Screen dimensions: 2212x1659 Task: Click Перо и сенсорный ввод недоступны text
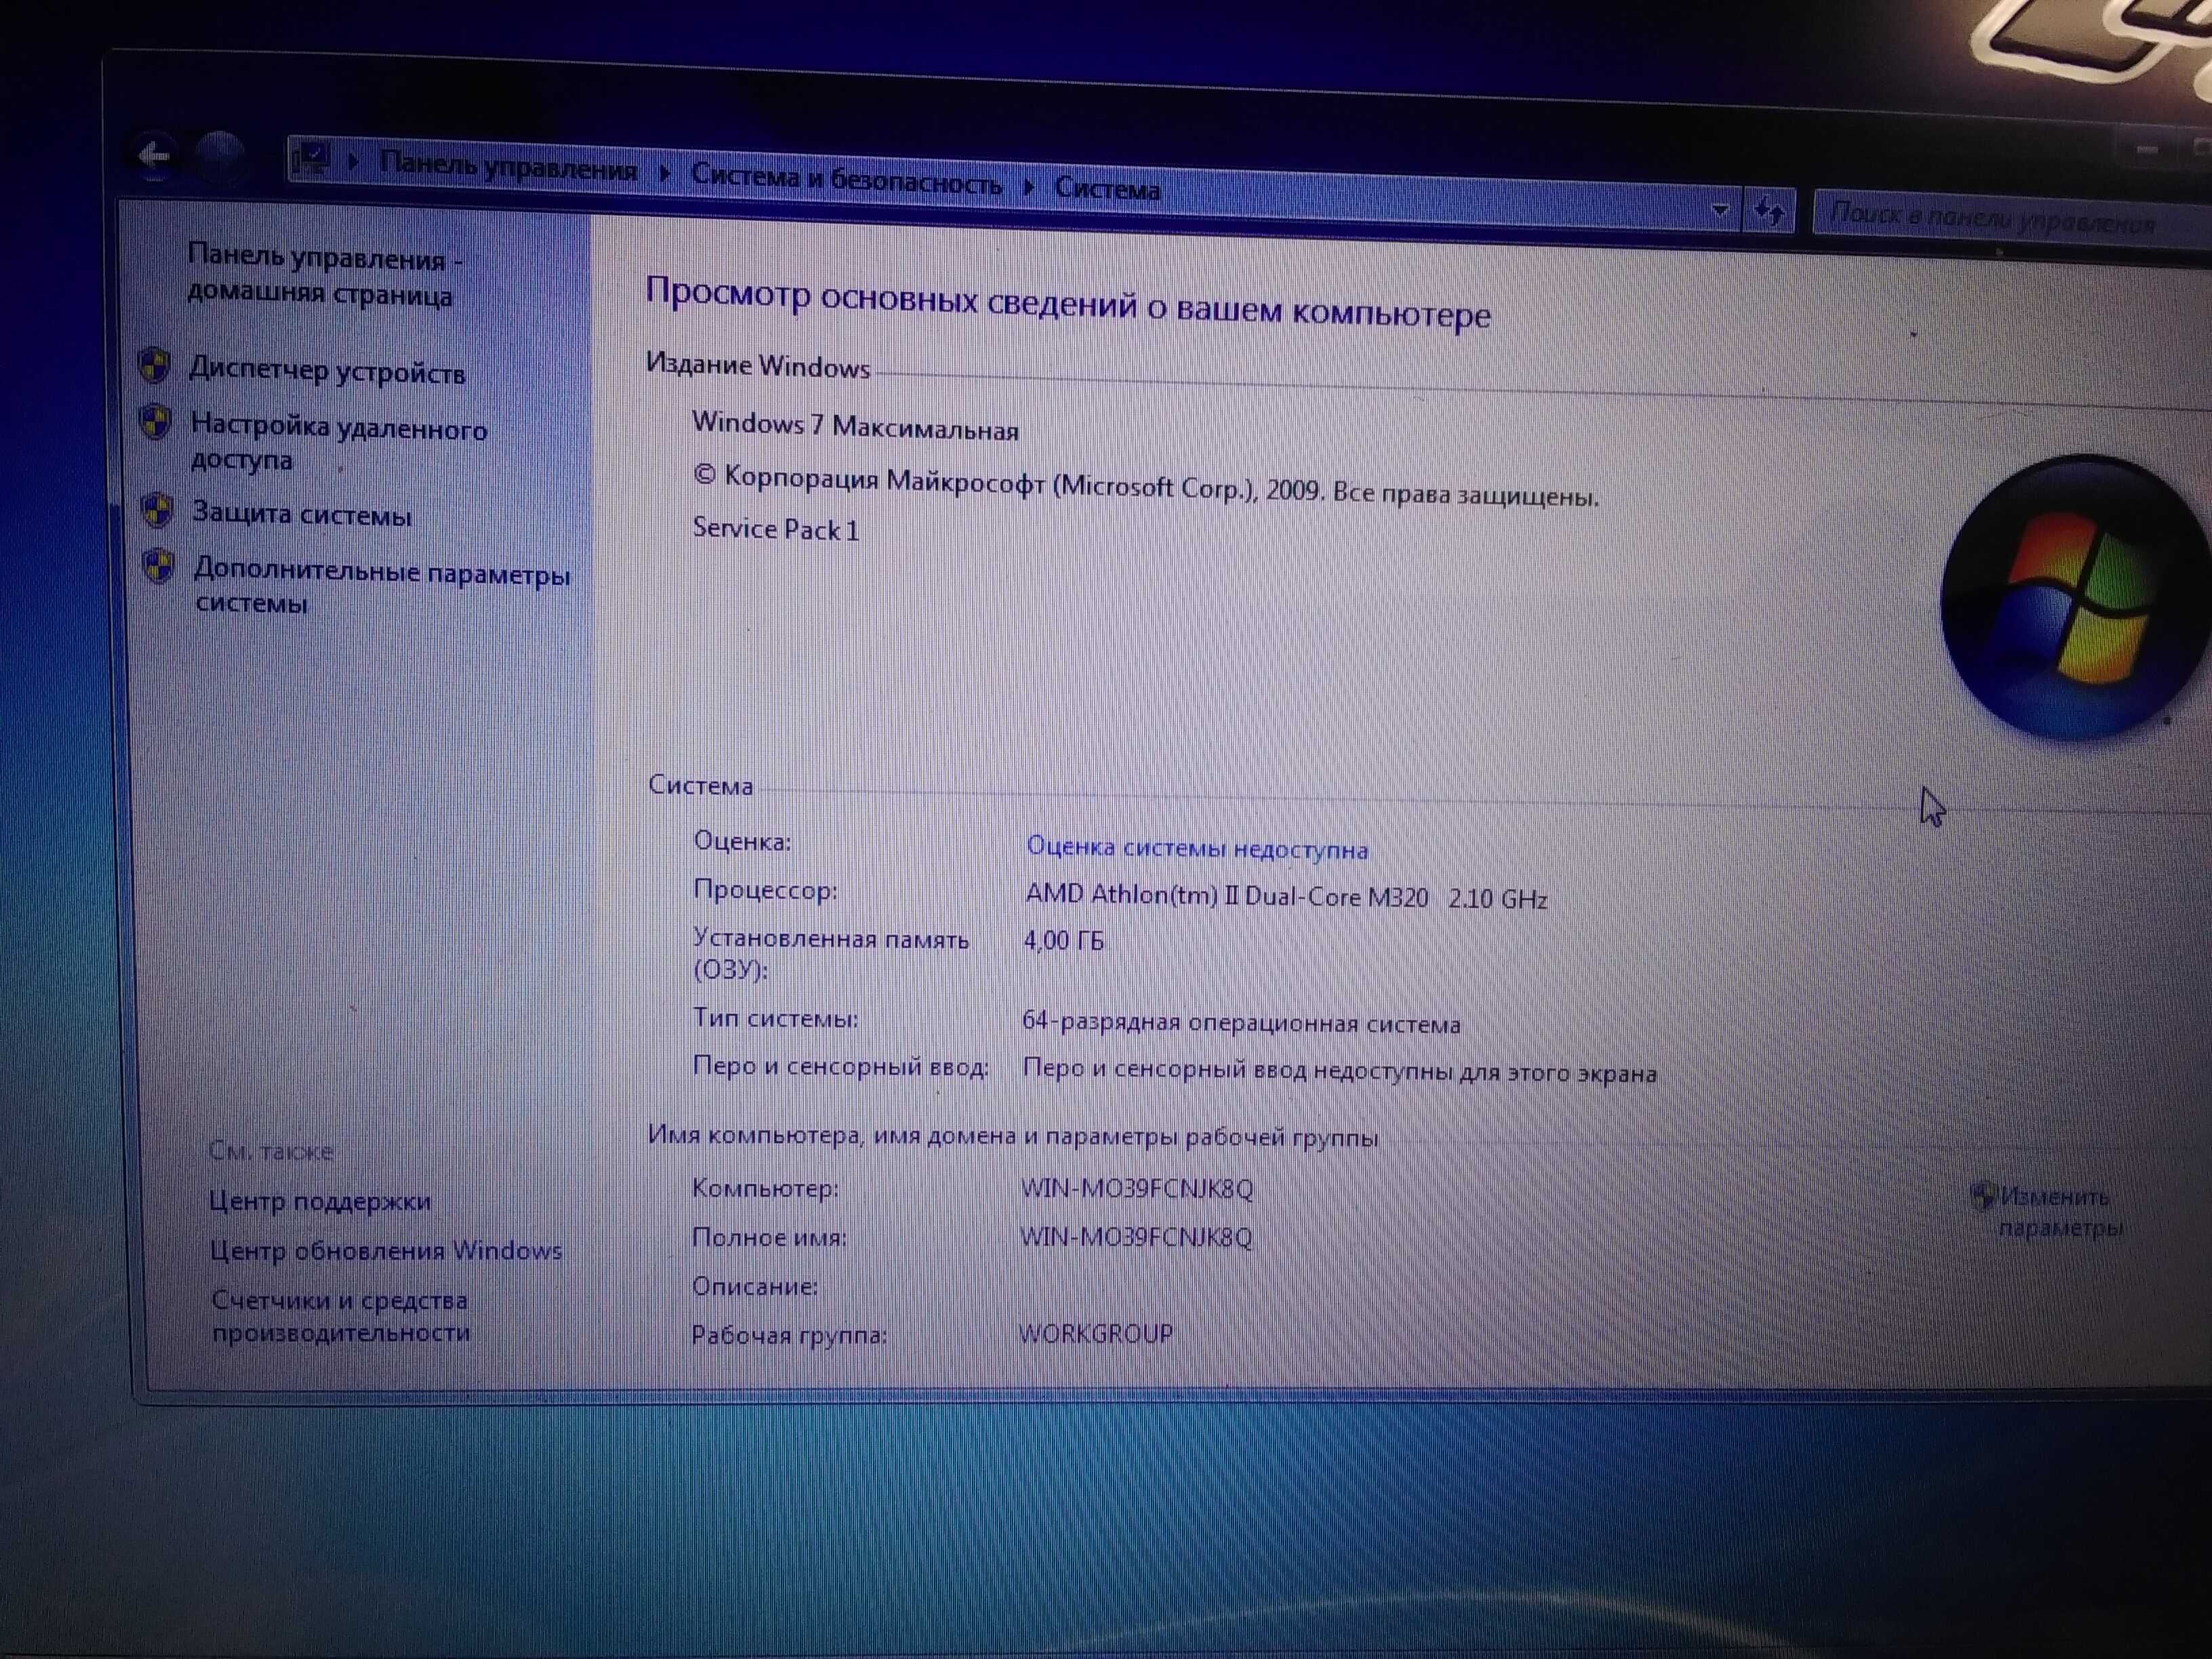(1339, 1071)
